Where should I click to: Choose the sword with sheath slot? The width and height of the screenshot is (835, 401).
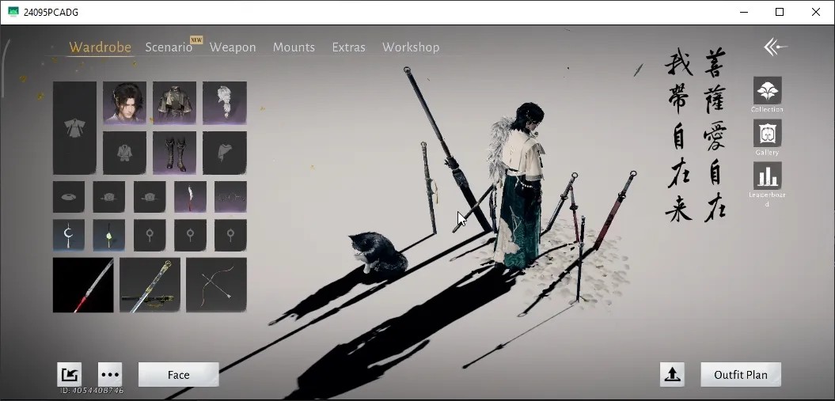[150, 285]
